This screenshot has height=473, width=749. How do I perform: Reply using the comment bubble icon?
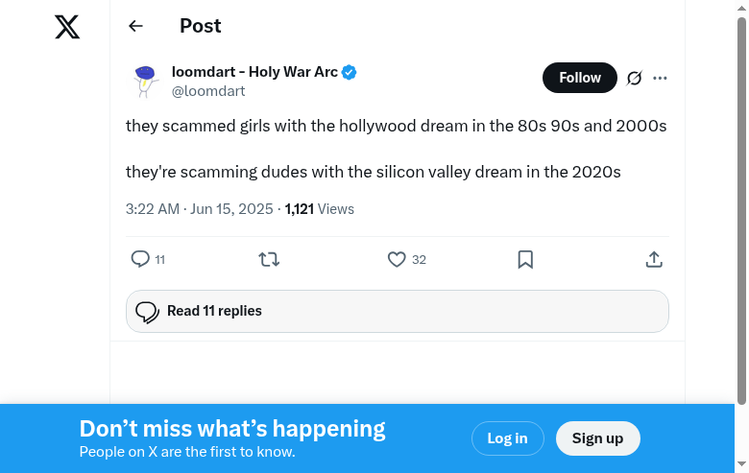(x=140, y=259)
